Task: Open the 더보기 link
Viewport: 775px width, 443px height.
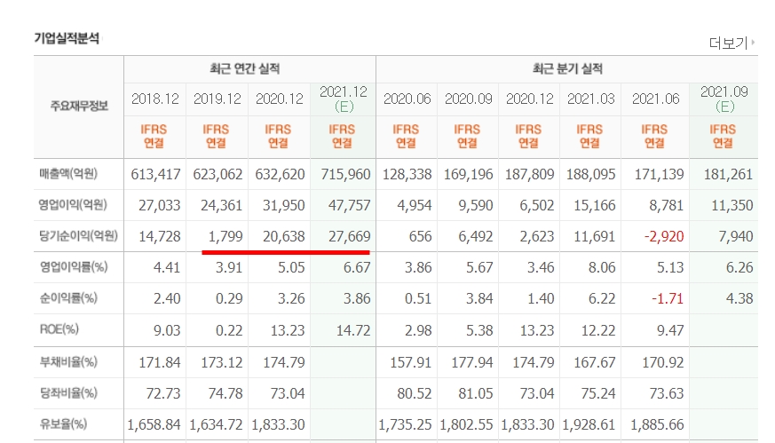Action: tap(728, 44)
